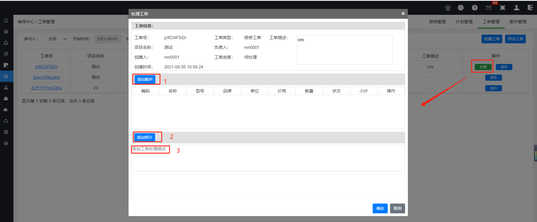The height and width of the screenshot is (222, 537).
Task: Close the 处理工单 dialog with X
Action: click(403, 14)
